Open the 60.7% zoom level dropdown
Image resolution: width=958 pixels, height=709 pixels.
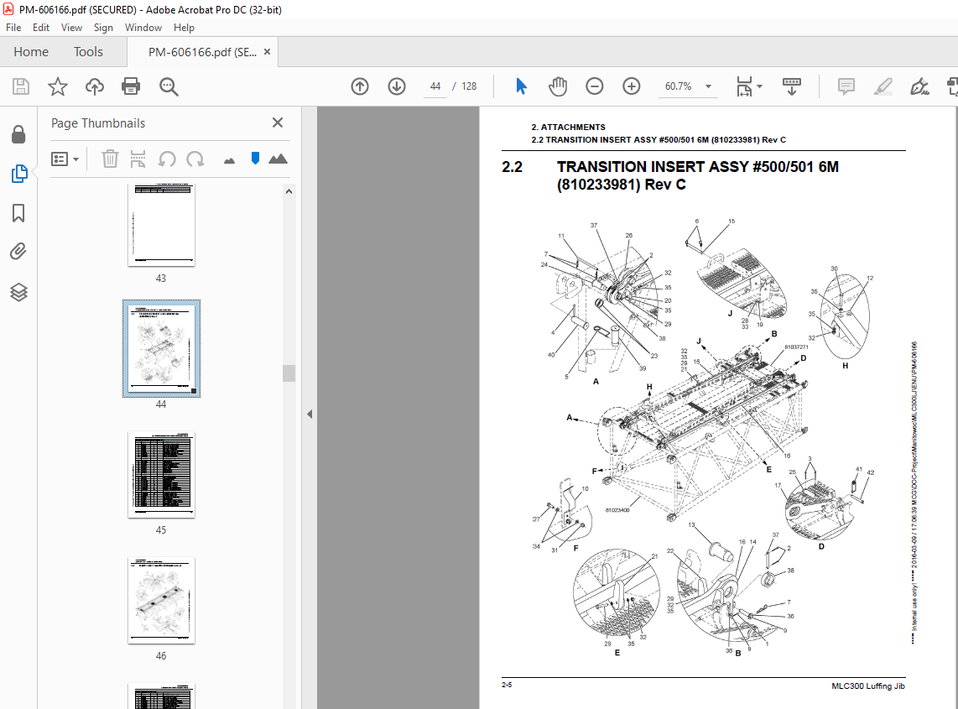point(708,86)
